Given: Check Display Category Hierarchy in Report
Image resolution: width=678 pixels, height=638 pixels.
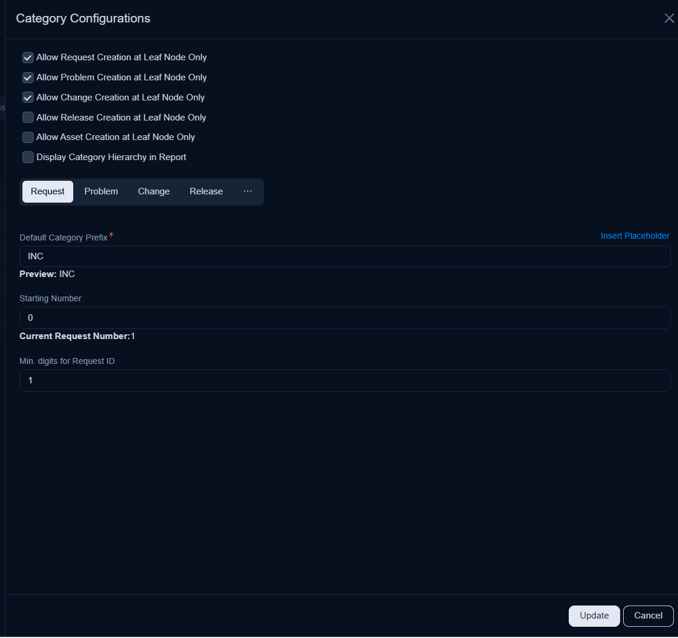Looking at the screenshot, I should (x=28, y=157).
